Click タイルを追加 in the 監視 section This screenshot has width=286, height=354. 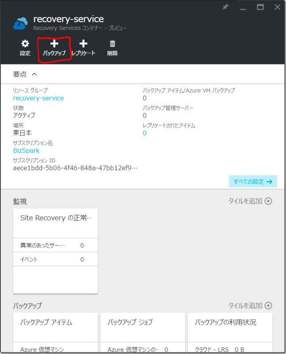250,201
